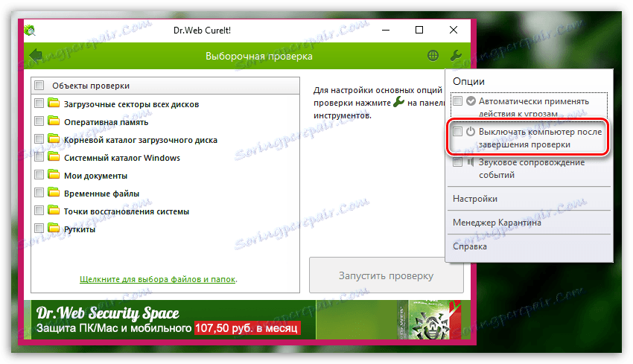
Task: Check the Временные файлы checkbox
Action: pyautogui.click(x=39, y=192)
